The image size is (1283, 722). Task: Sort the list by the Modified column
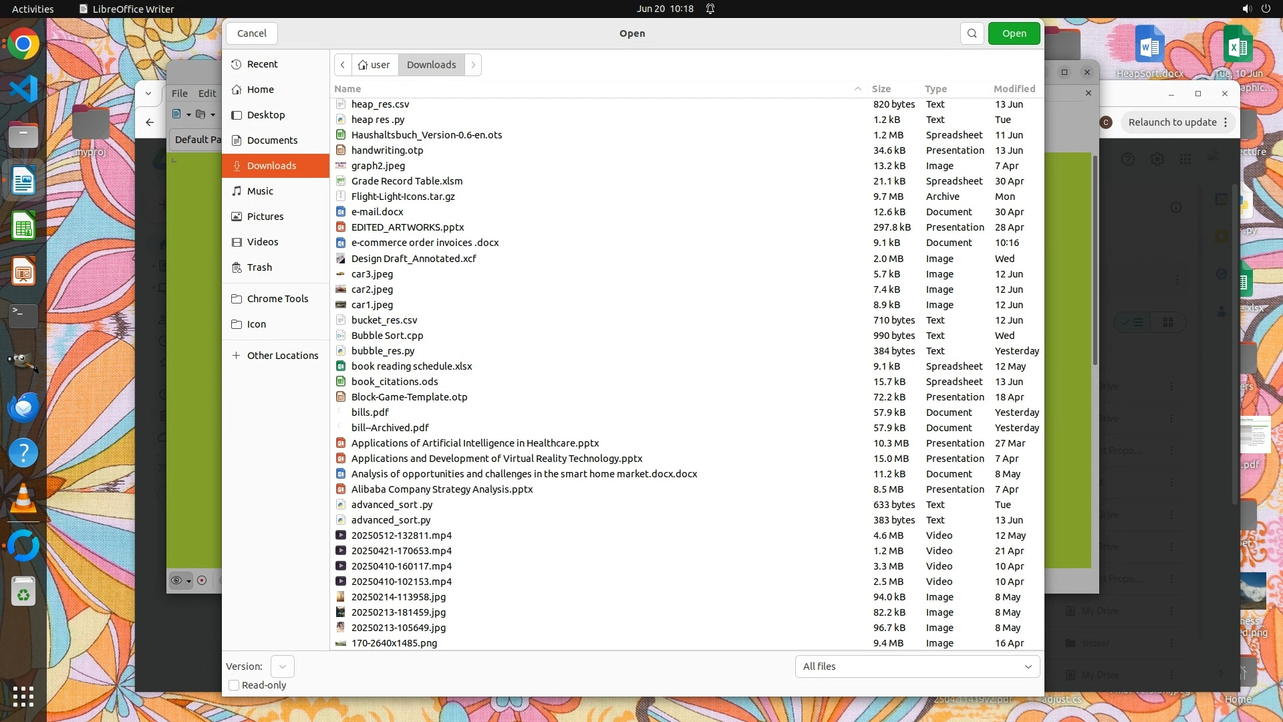[x=1014, y=89]
